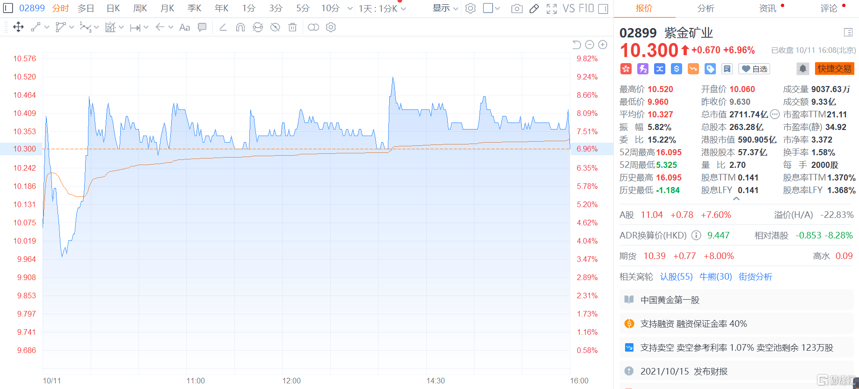Toggle the right side panel icon
Screen dimensions: 859x389
604,8
